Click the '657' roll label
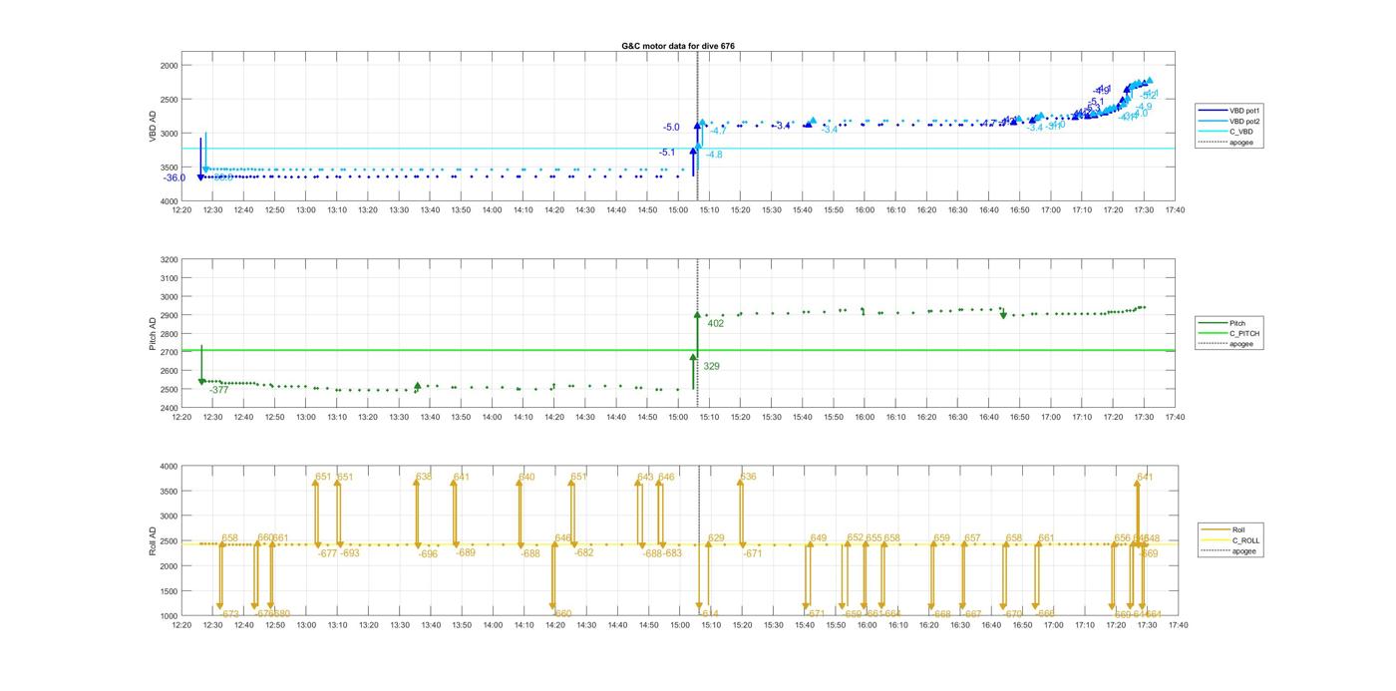The image size is (1396, 691). click(973, 538)
